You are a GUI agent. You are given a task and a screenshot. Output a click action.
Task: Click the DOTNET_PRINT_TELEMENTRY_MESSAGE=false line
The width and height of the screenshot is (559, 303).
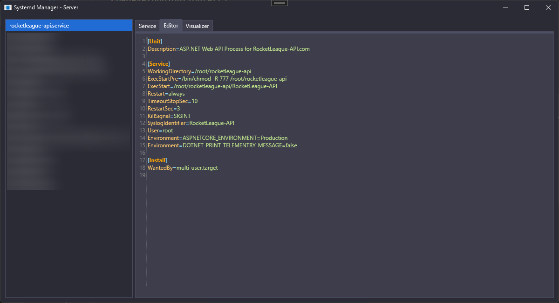point(222,146)
